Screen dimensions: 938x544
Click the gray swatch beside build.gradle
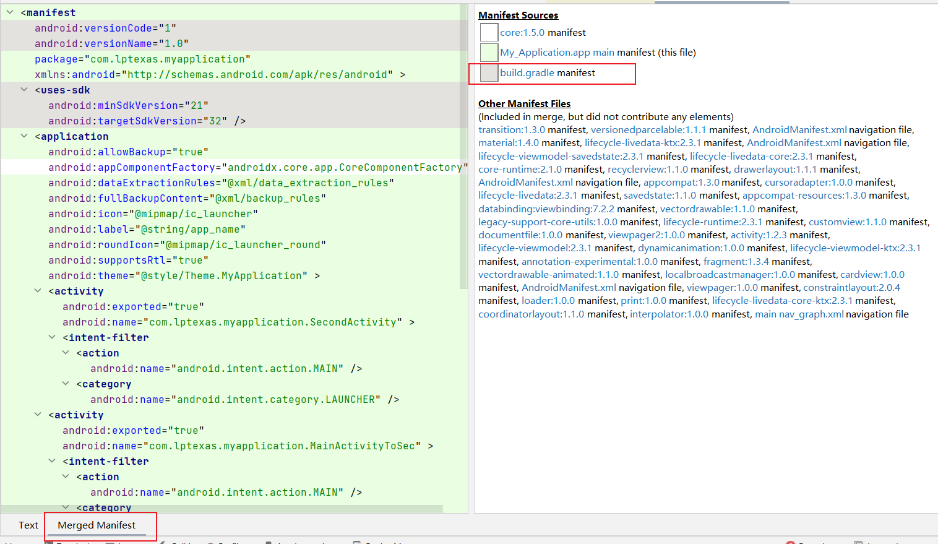(489, 73)
